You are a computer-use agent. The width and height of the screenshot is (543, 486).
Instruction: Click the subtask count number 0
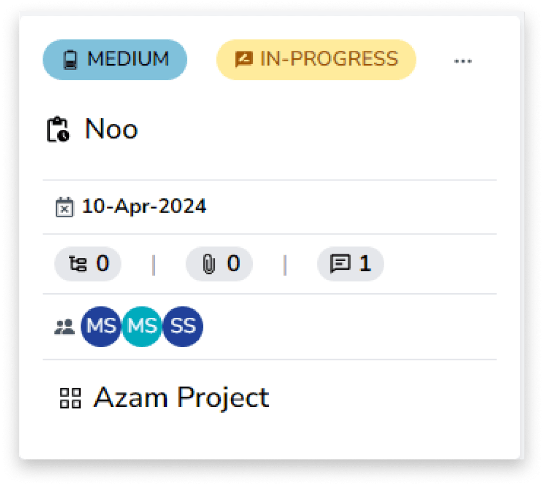103,264
